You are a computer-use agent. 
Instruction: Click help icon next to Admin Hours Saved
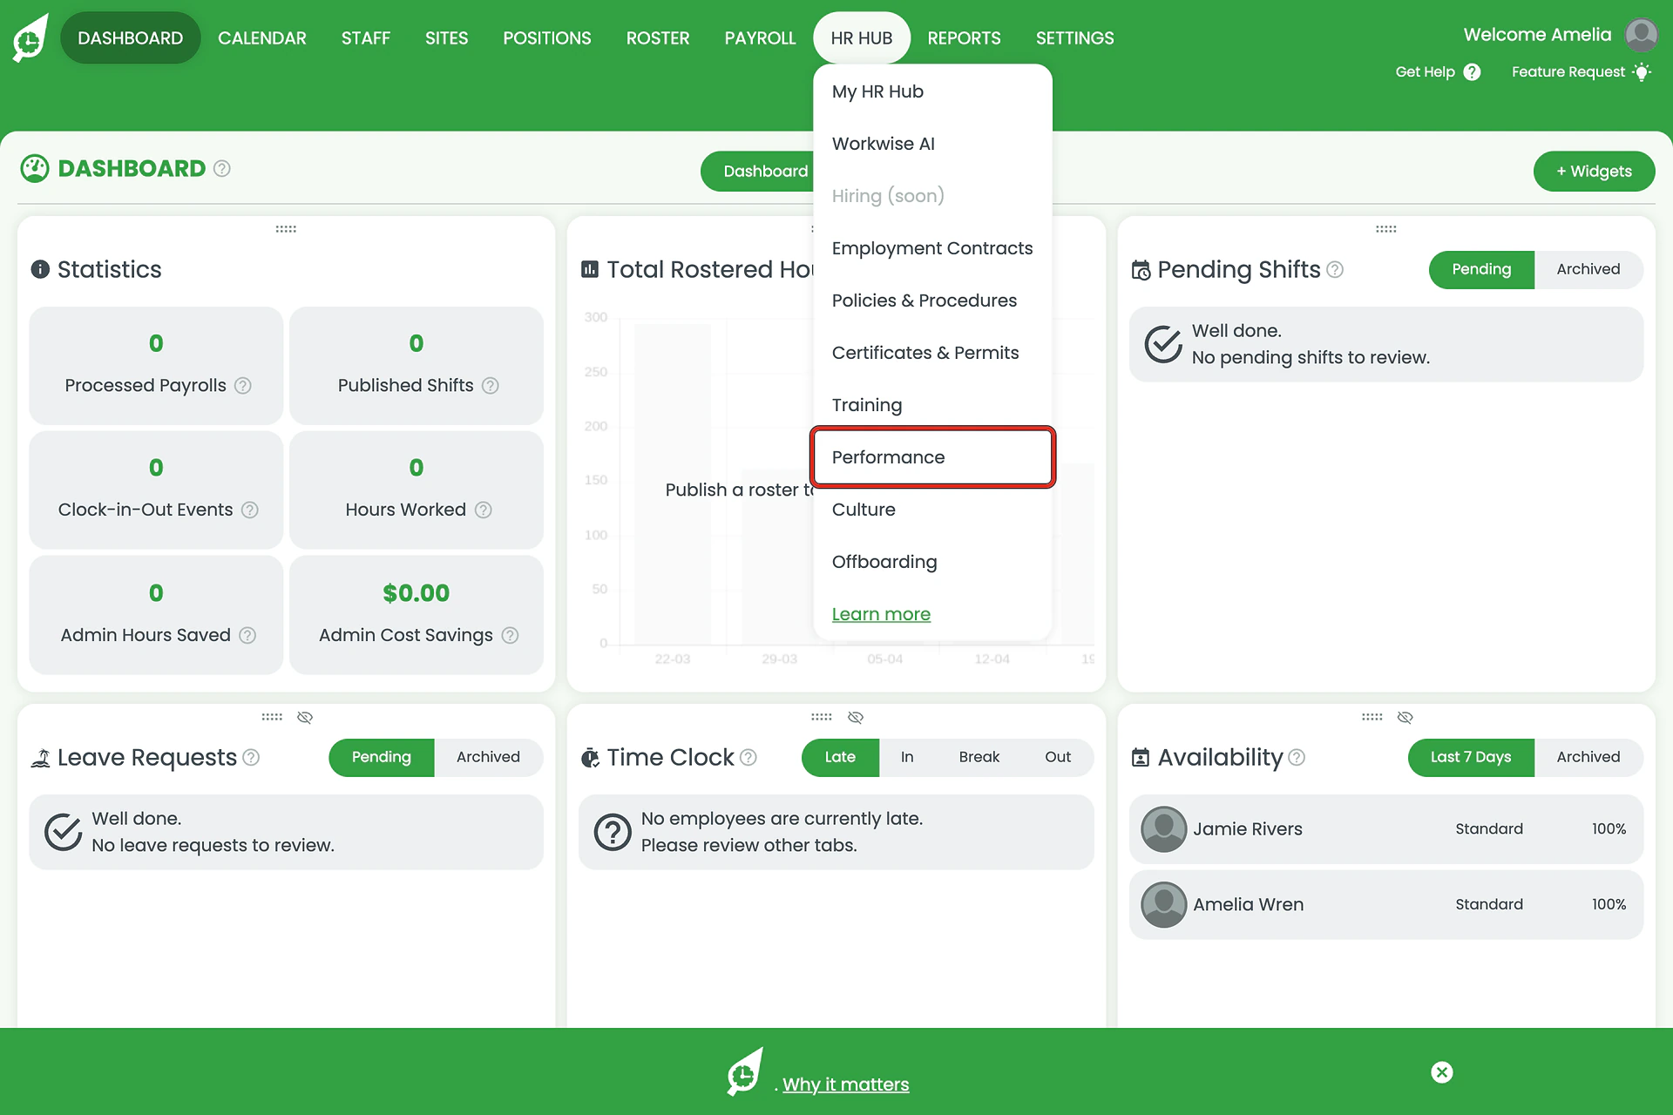pos(247,636)
